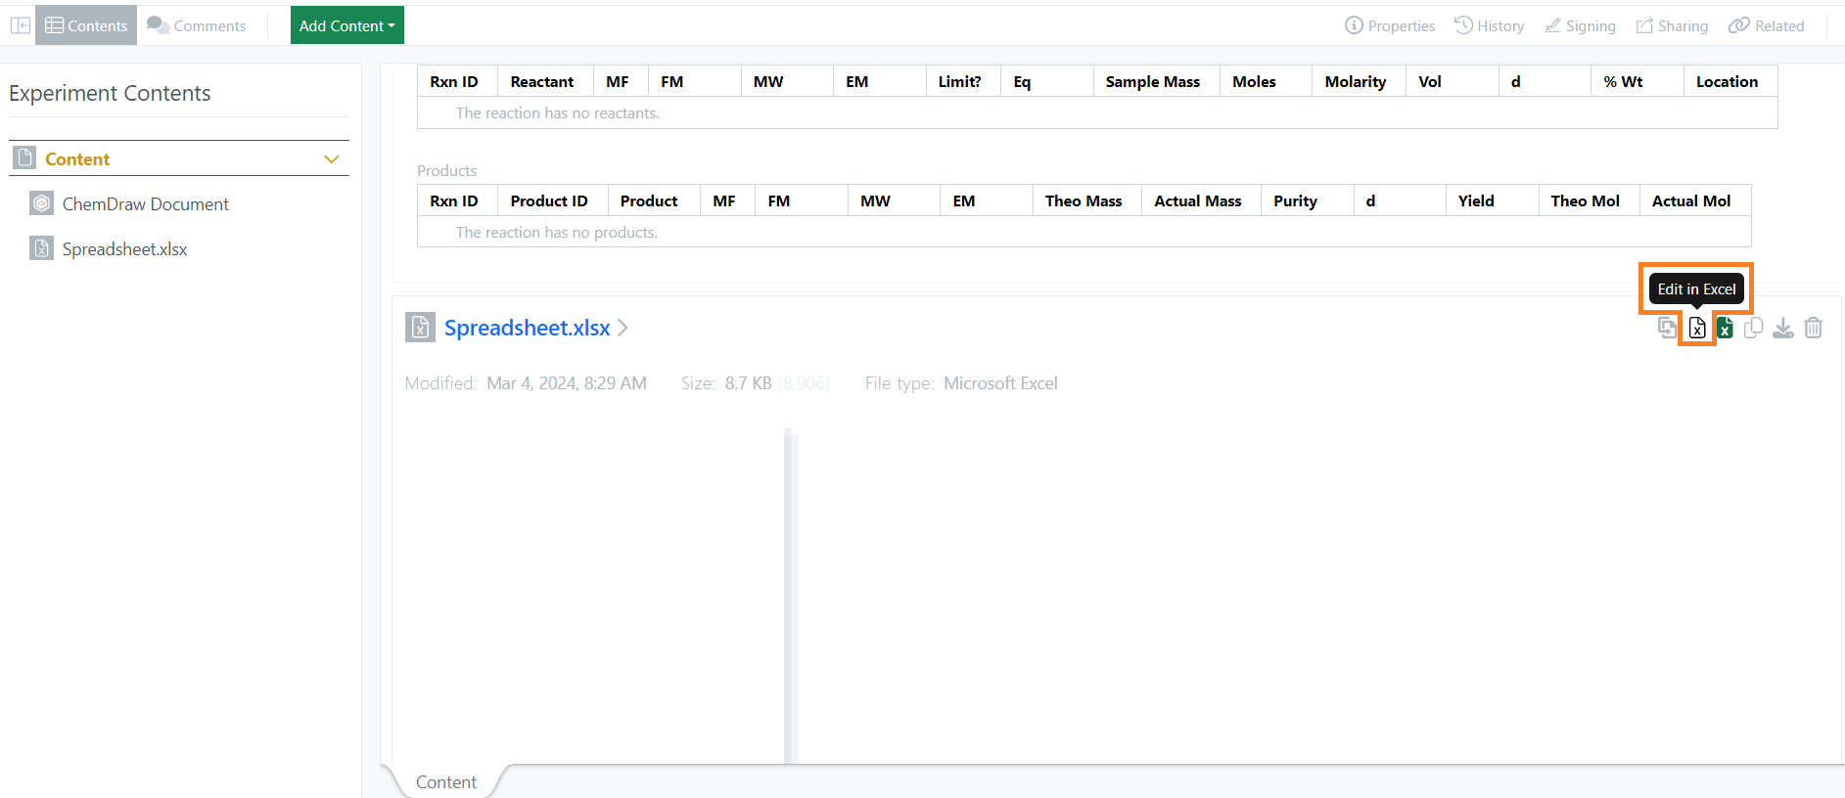This screenshot has height=798, width=1845.
Task: Click the spreadsheet file icon beside the title
Action: click(x=420, y=328)
